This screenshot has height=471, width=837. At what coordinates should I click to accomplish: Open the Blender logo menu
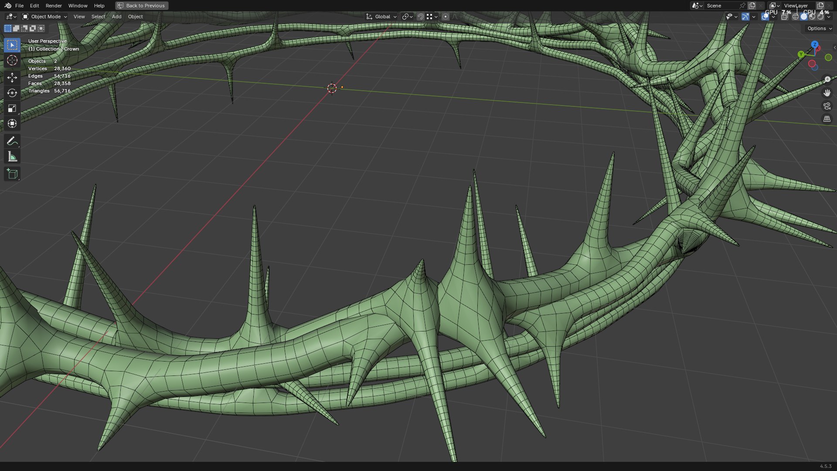point(8,6)
